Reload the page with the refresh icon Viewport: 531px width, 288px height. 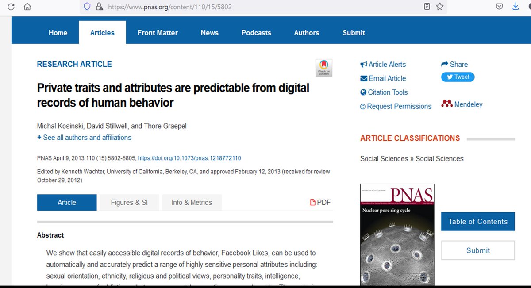12,7
